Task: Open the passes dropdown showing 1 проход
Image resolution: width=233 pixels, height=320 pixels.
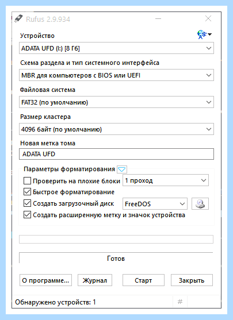Action: [x=166, y=180]
